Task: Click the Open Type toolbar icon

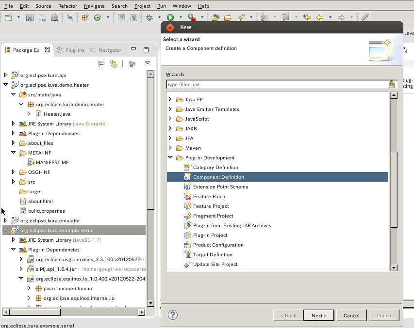Action: (215, 17)
